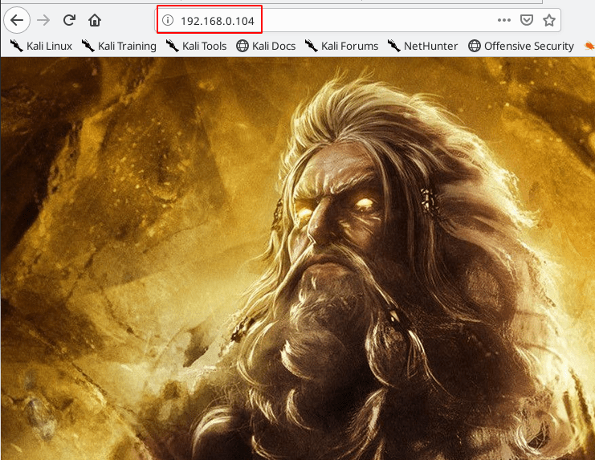Image resolution: width=595 pixels, height=460 pixels.
Task: Open the Kali Linux bookmark
Action: pos(41,46)
